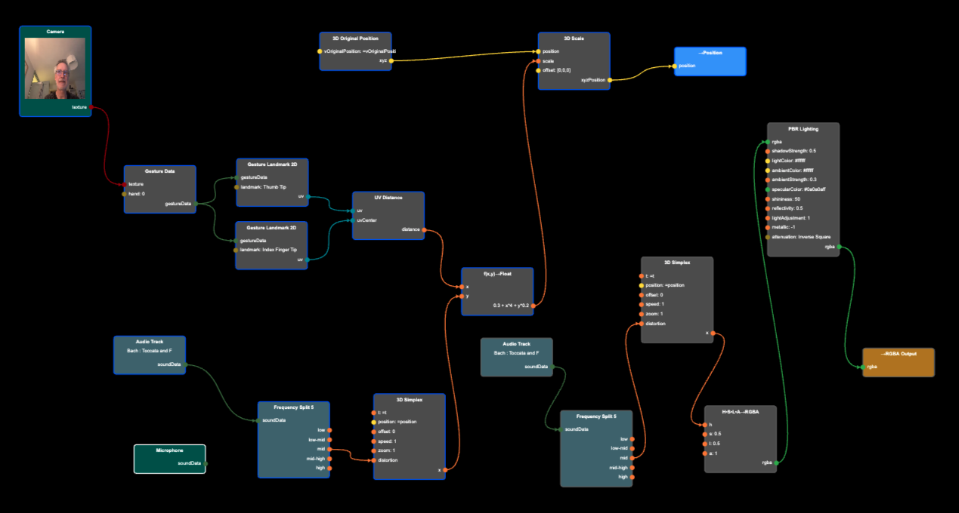Edit the 'ambientStrength: 0.3' value
The width and height of the screenshot is (959, 513).
(x=793, y=180)
